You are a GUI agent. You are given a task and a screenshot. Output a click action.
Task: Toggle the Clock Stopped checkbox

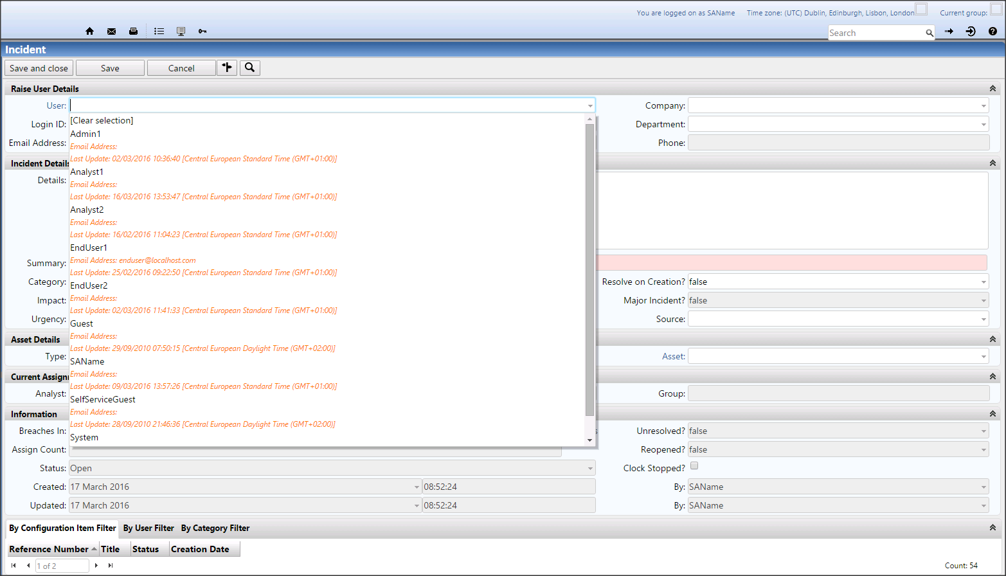click(694, 466)
